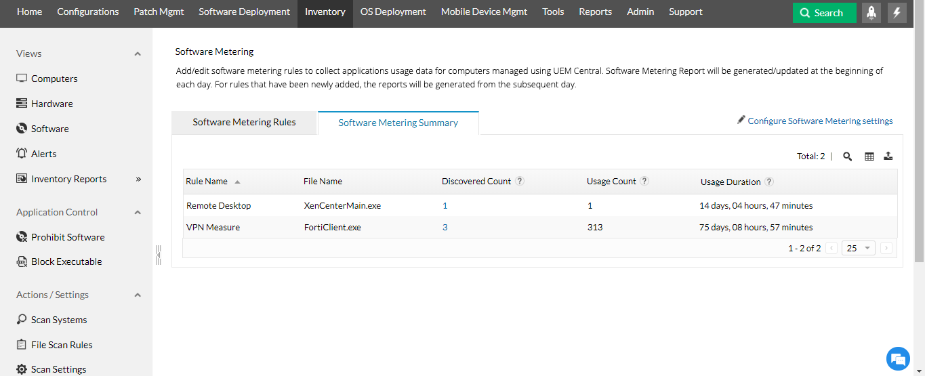This screenshot has height=376, width=925.
Task: Open Prohibit Software in sidebar
Action: (x=67, y=237)
